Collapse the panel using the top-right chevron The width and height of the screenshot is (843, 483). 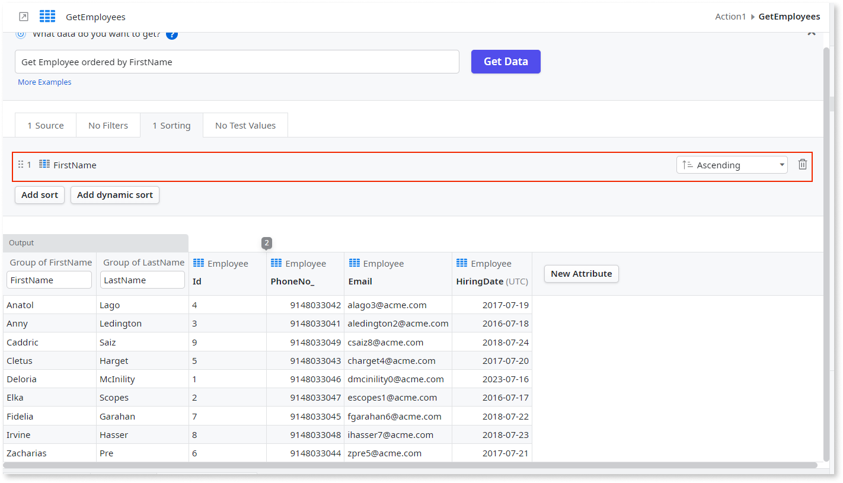pyautogui.click(x=812, y=34)
